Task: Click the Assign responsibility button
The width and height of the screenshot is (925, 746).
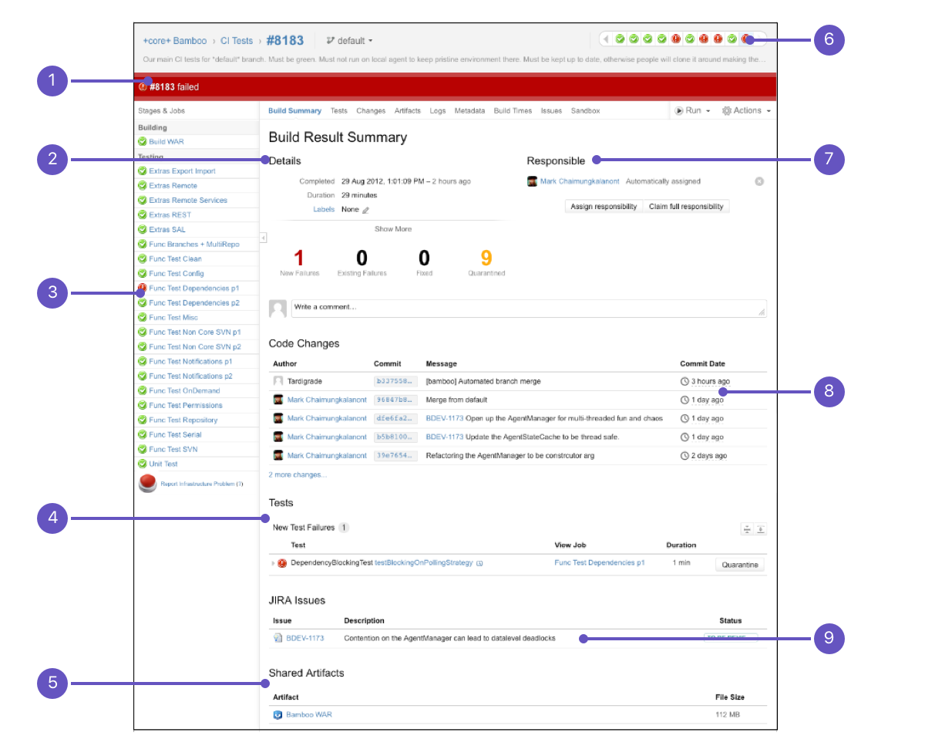Action: pos(604,207)
